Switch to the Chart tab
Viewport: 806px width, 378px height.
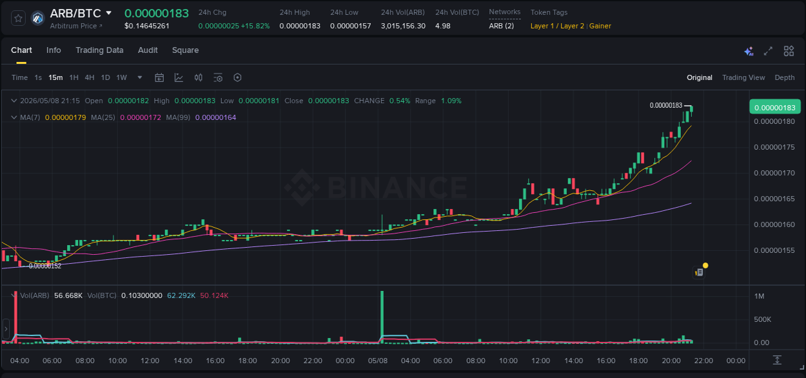[x=21, y=50]
